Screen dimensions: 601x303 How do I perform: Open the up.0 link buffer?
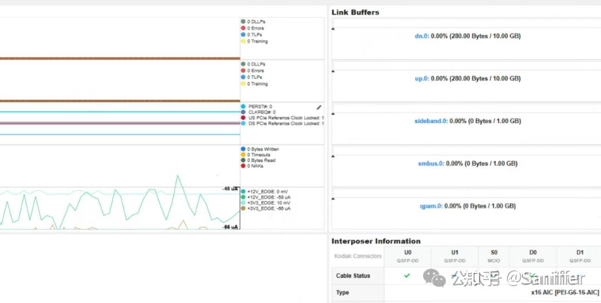pos(422,79)
